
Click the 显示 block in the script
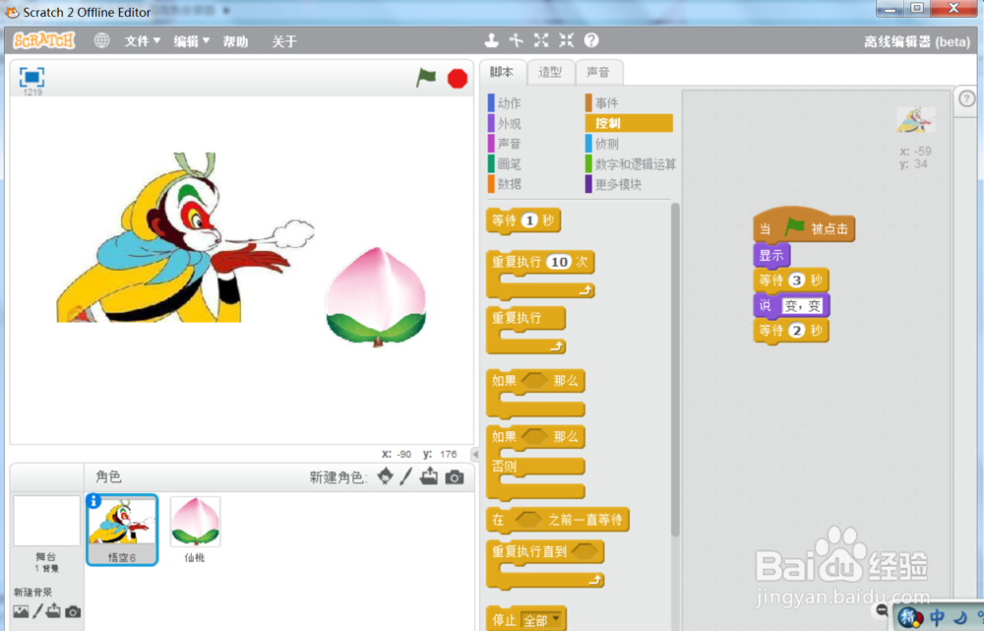pos(771,256)
